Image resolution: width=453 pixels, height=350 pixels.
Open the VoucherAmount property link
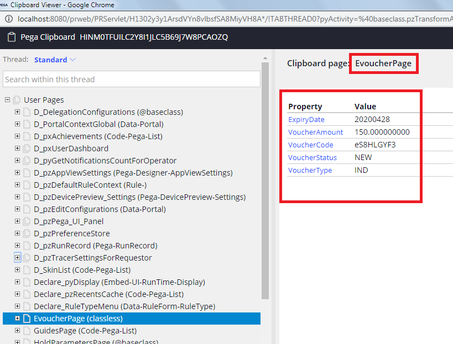315,132
